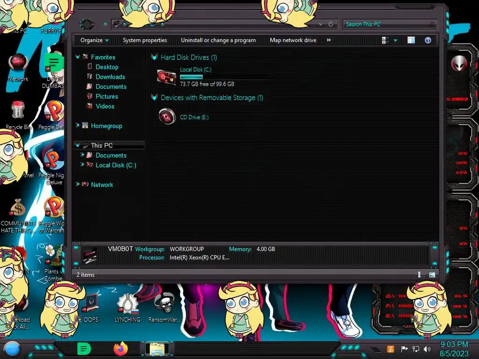Click the '2 items' status text
The height and width of the screenshot is (359, 479).
click(86, 275)
